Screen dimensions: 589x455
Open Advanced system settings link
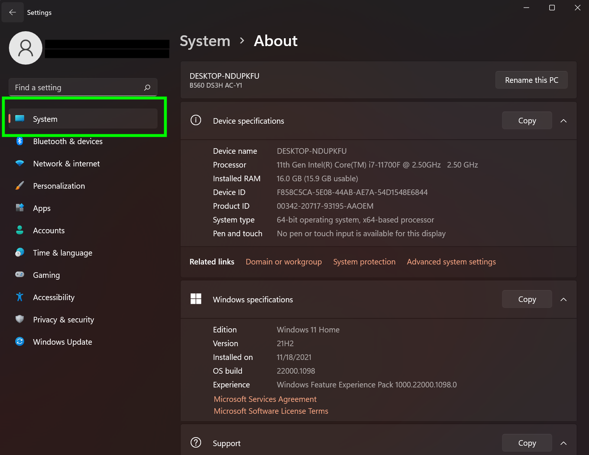[x=451, y=262]
